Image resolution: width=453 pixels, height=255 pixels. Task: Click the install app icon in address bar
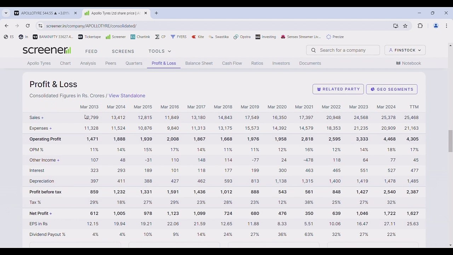click(396, 26)
